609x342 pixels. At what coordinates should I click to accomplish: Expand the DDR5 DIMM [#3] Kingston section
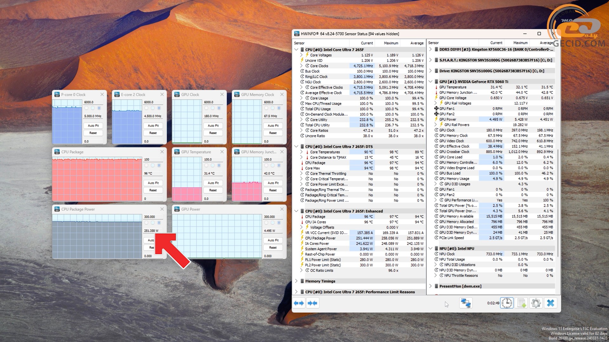point(430,49)
